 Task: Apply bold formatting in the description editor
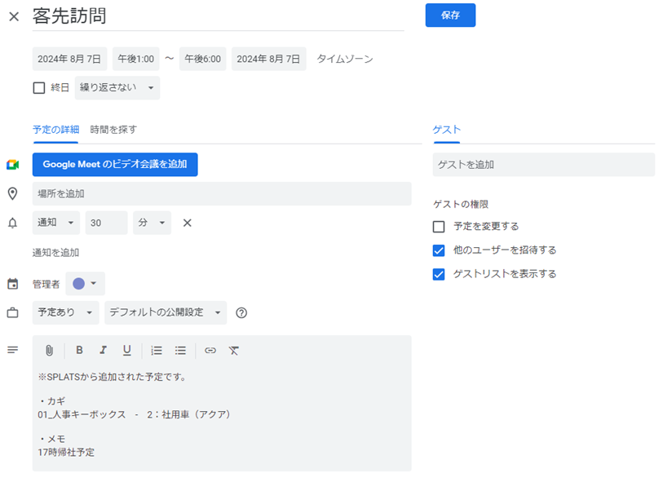coord(79,350)
